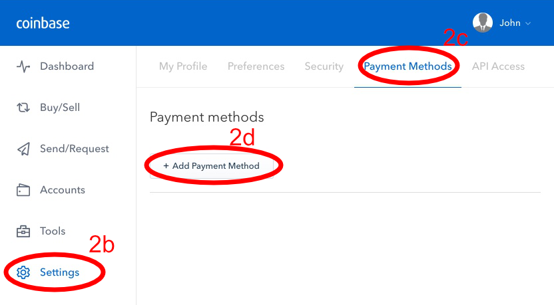
Task: Select the Settings label in sidebar
Action: (59, 272)
